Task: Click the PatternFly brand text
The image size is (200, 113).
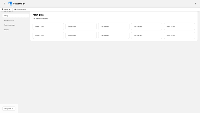Action: 19,4
